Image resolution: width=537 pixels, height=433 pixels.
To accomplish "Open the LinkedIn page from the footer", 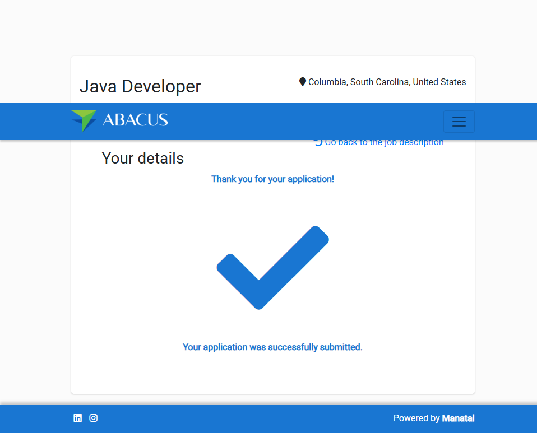I will pos(78,418).
